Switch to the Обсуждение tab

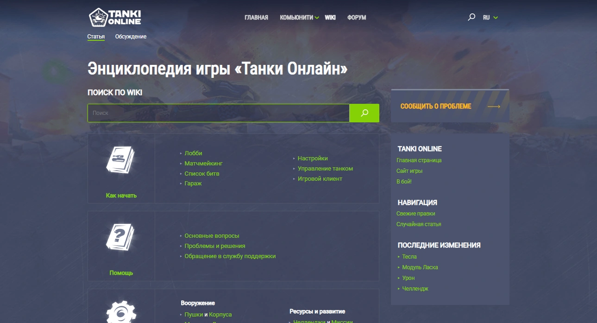(131, 37)
